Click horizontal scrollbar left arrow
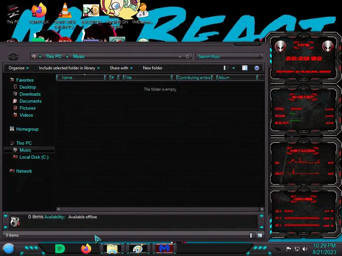Image resolution: width=342 pixels, height=256 pixels. pyautogui.click(x=58, y=209)
